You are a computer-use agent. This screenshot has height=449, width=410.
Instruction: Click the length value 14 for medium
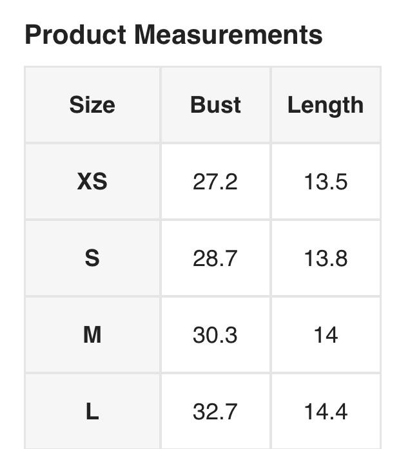pos(326,335)
